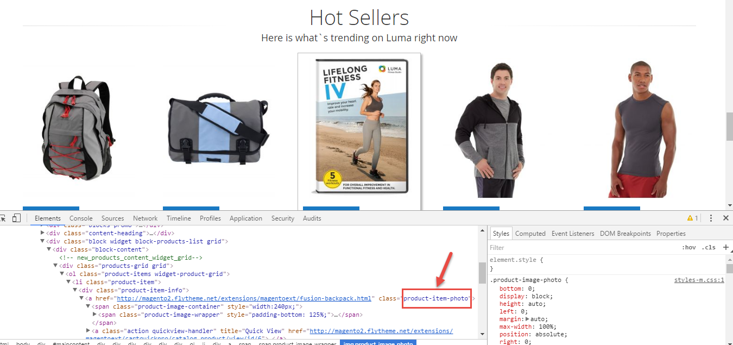
Task: Open the DevTools three-dot customize menu
Action: 711,218
